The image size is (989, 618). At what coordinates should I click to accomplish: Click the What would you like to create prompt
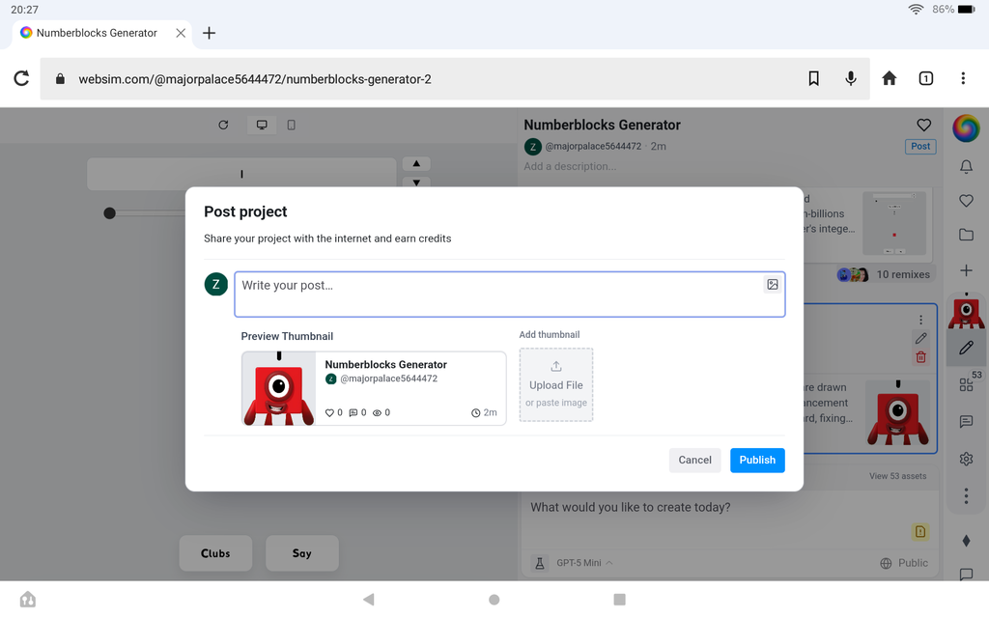click(x=630, y=507)
